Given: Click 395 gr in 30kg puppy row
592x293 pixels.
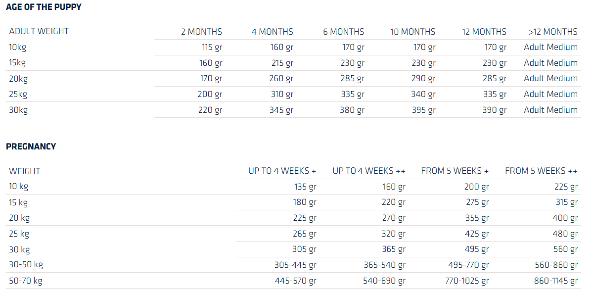Looking at the screenshot, I should coord(423,110).
